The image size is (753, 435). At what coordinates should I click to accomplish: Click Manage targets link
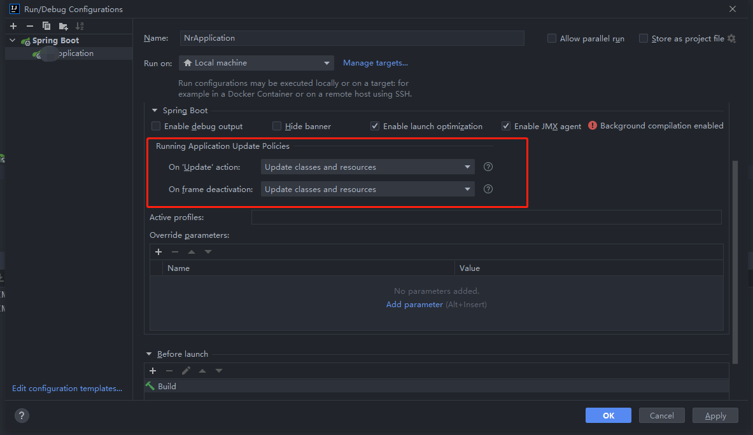(375, 63)
